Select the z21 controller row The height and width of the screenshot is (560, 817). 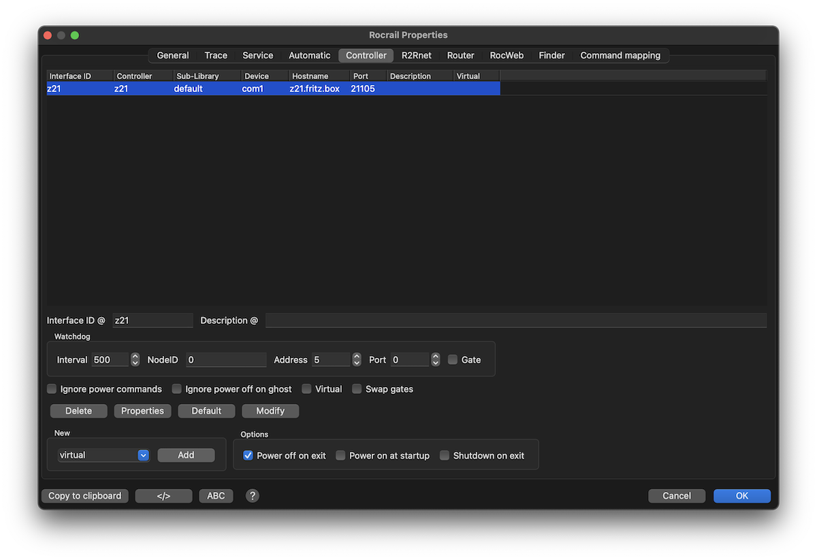(272, 89)
